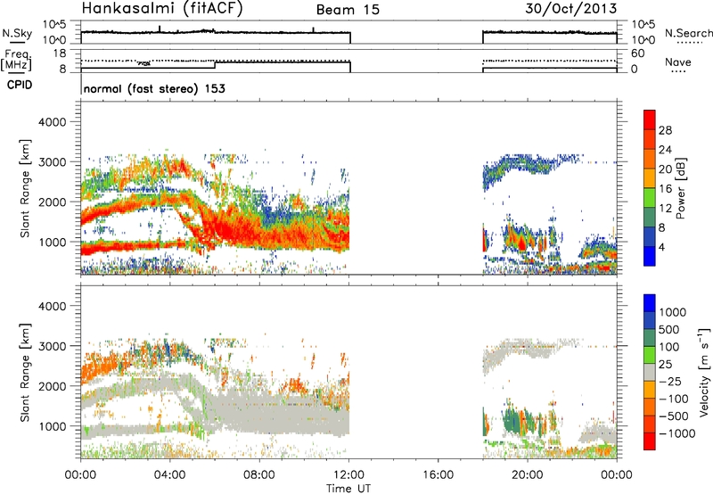The image size is (713, 494).
Task: Select the N.Search legend label
Action: [x=688, y=33]
